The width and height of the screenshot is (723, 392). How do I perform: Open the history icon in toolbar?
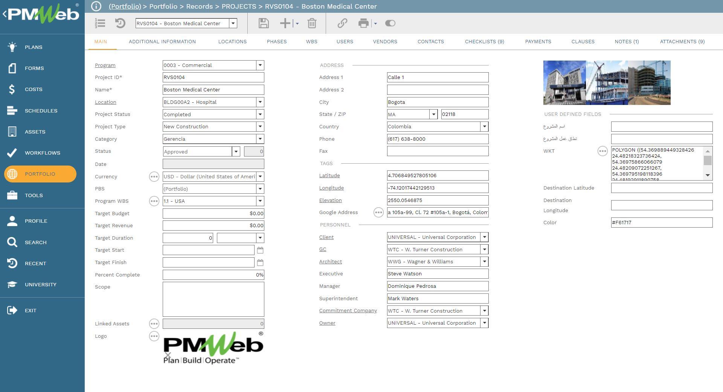[120, 23]
